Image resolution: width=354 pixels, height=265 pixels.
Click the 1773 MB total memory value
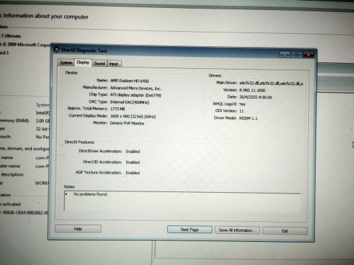click(117, 109)
